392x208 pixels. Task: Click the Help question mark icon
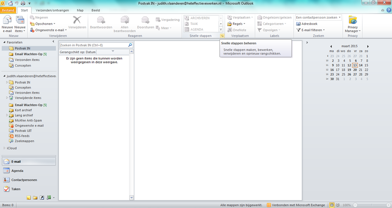(x=389, y=10)
